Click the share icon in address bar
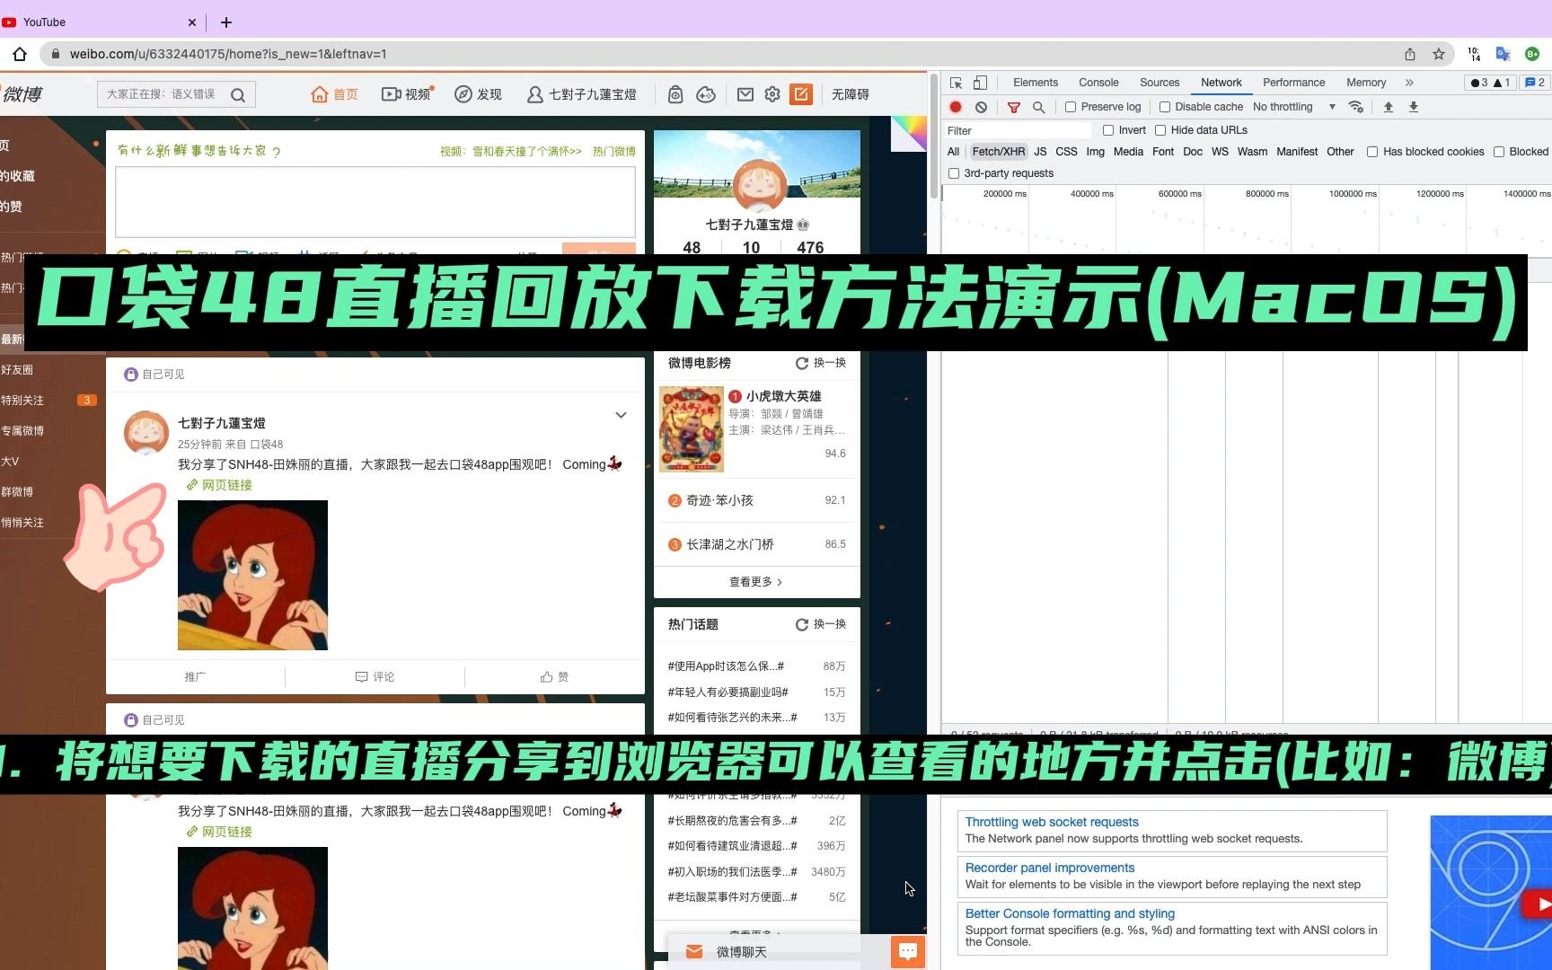Viewport: 1552px width, 970px height. [x=1410, y=54]
